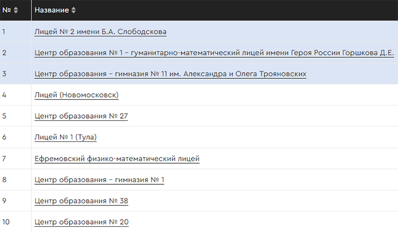Sort the table by the Название column arrows
Viewport: 398px width, 232px height.
73,10
